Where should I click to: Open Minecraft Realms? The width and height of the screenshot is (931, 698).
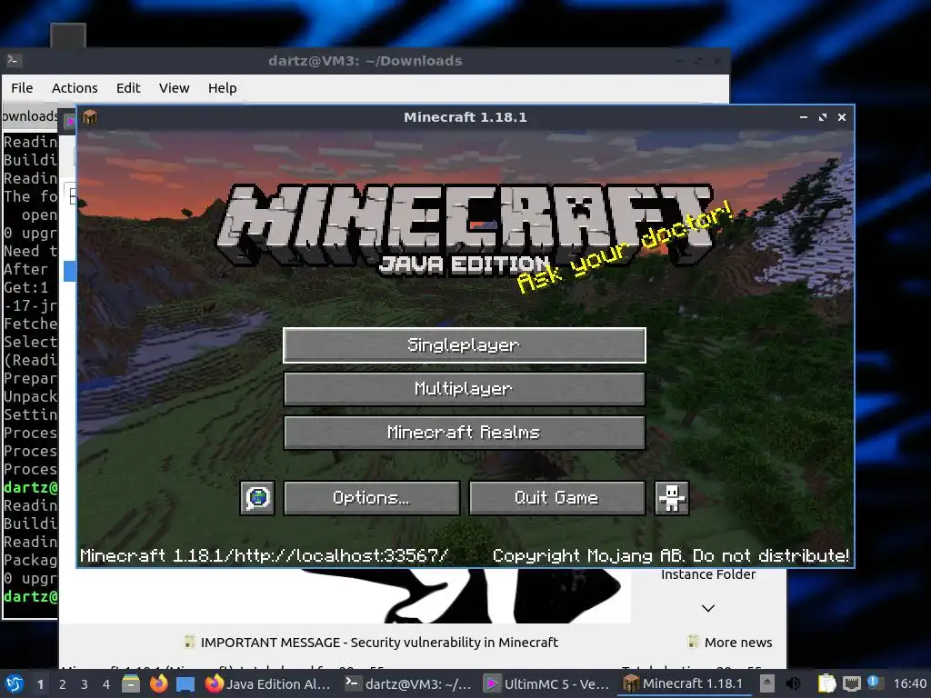pos(465,432)
